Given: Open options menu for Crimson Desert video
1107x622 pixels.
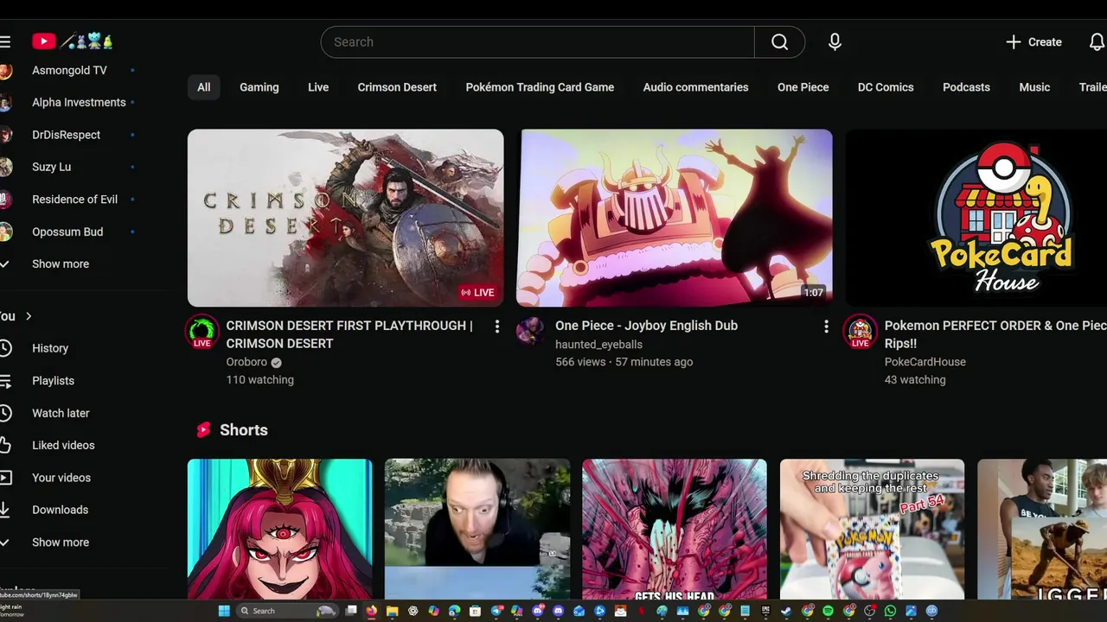Looking at the screenshot, I should pyautogui.click(x=496, y=326).
